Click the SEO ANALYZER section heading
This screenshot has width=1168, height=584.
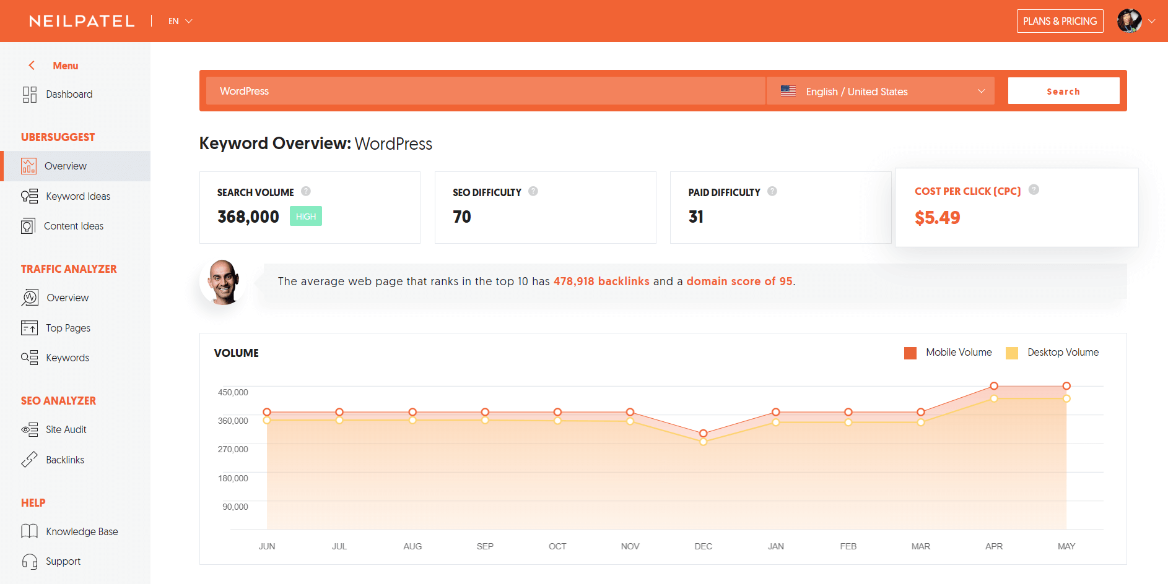(59, 401)
